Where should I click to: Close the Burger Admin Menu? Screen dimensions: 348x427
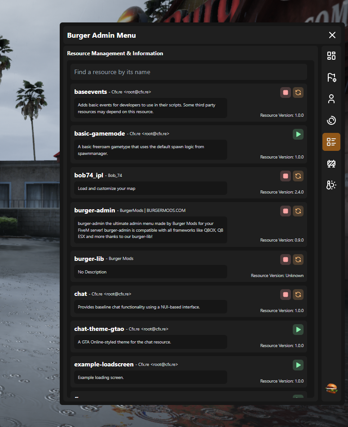pos(332,35)
